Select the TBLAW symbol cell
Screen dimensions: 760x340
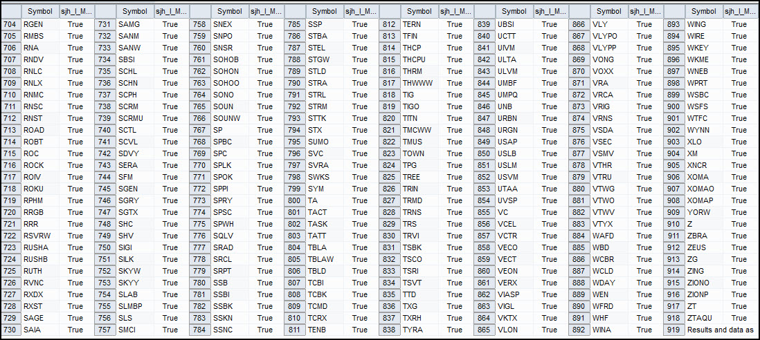(325, 259)
